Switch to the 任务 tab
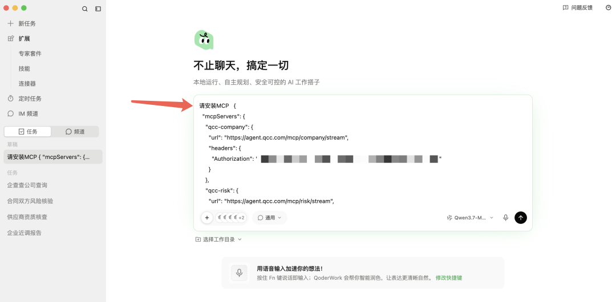This screenshot has width=616, height=302. click(x=27, y=132)
